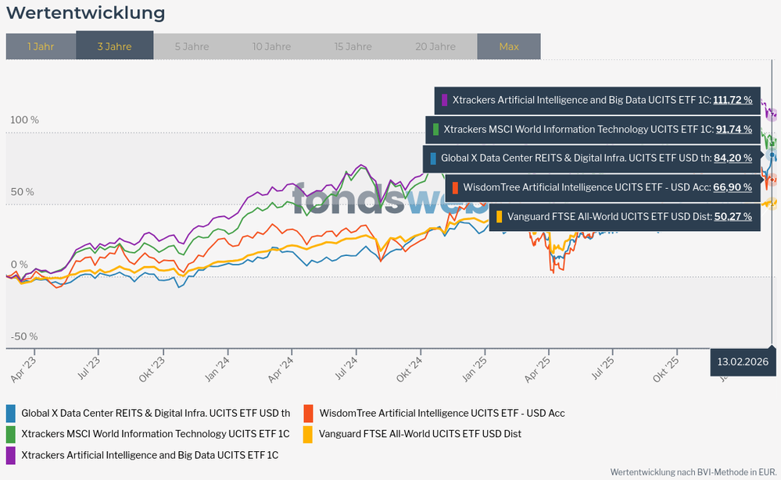Click the Jul '24 x-axis label
781x480 pixels.
pyautogui.click(x=346, y=368)
